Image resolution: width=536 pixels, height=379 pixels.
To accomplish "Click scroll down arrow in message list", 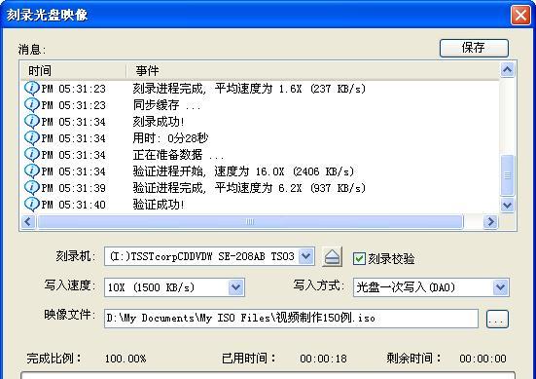I will coord(507,206).
